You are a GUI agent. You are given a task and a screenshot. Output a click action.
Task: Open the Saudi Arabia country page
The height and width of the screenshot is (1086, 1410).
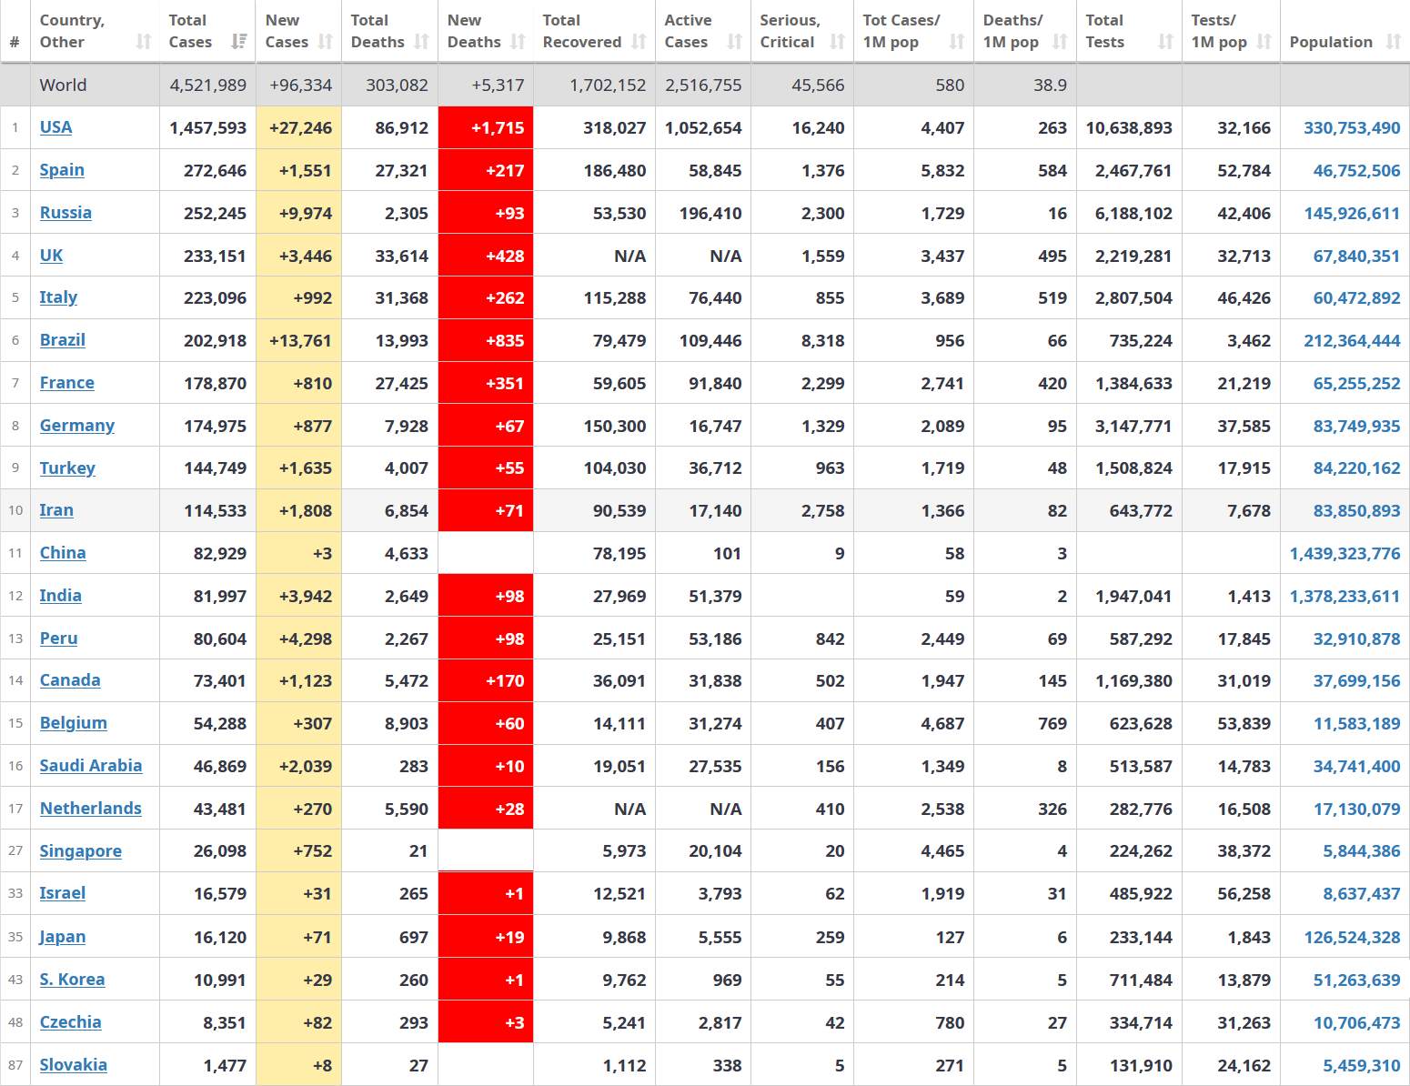click(x=90, y=766)
